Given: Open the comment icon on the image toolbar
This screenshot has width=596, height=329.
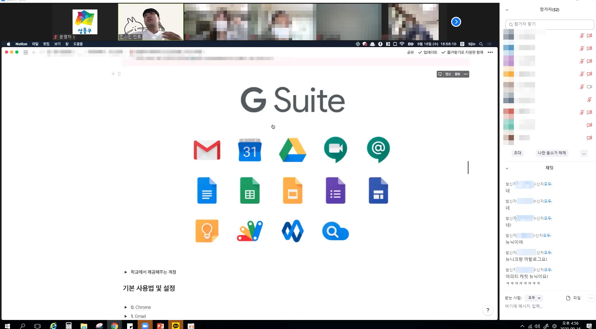Looking at the screenshot, I should pos(440,74).
